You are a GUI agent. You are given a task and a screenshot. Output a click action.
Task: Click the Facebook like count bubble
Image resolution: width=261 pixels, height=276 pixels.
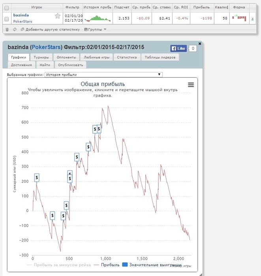pyautogui.click(x=193, y=48)
